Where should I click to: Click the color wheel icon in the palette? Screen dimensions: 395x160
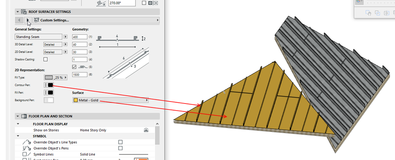click(x=359, y=2)
